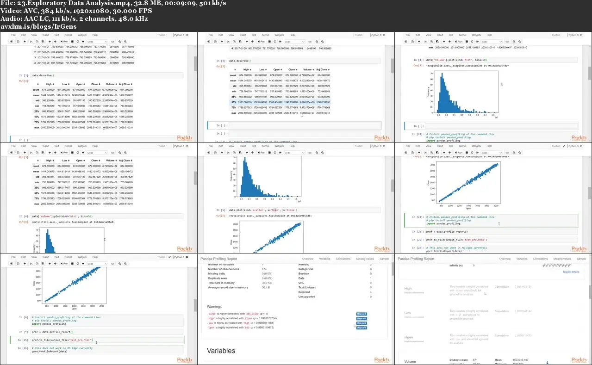The height and width of the screenshot is (365, 592).
Task: Click the save icon in the first thumbnail's toolbar
Action: click(x=18, y=42)
